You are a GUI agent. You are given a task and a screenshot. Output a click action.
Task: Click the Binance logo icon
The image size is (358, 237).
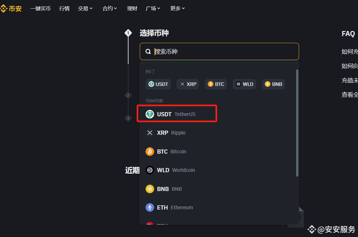coord(4,9)
